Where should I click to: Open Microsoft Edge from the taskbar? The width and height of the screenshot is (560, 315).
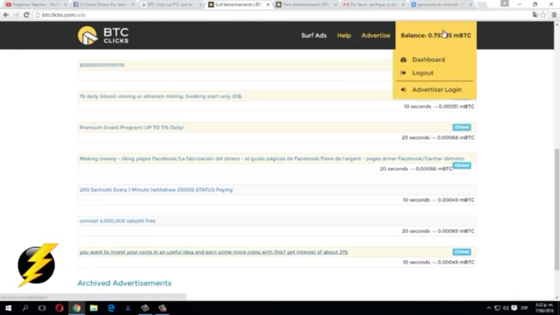(111, 308)
